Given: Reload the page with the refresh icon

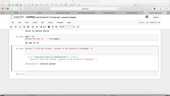Looking at the screenshot, I should pyautogui.click(x=118, y=9).
